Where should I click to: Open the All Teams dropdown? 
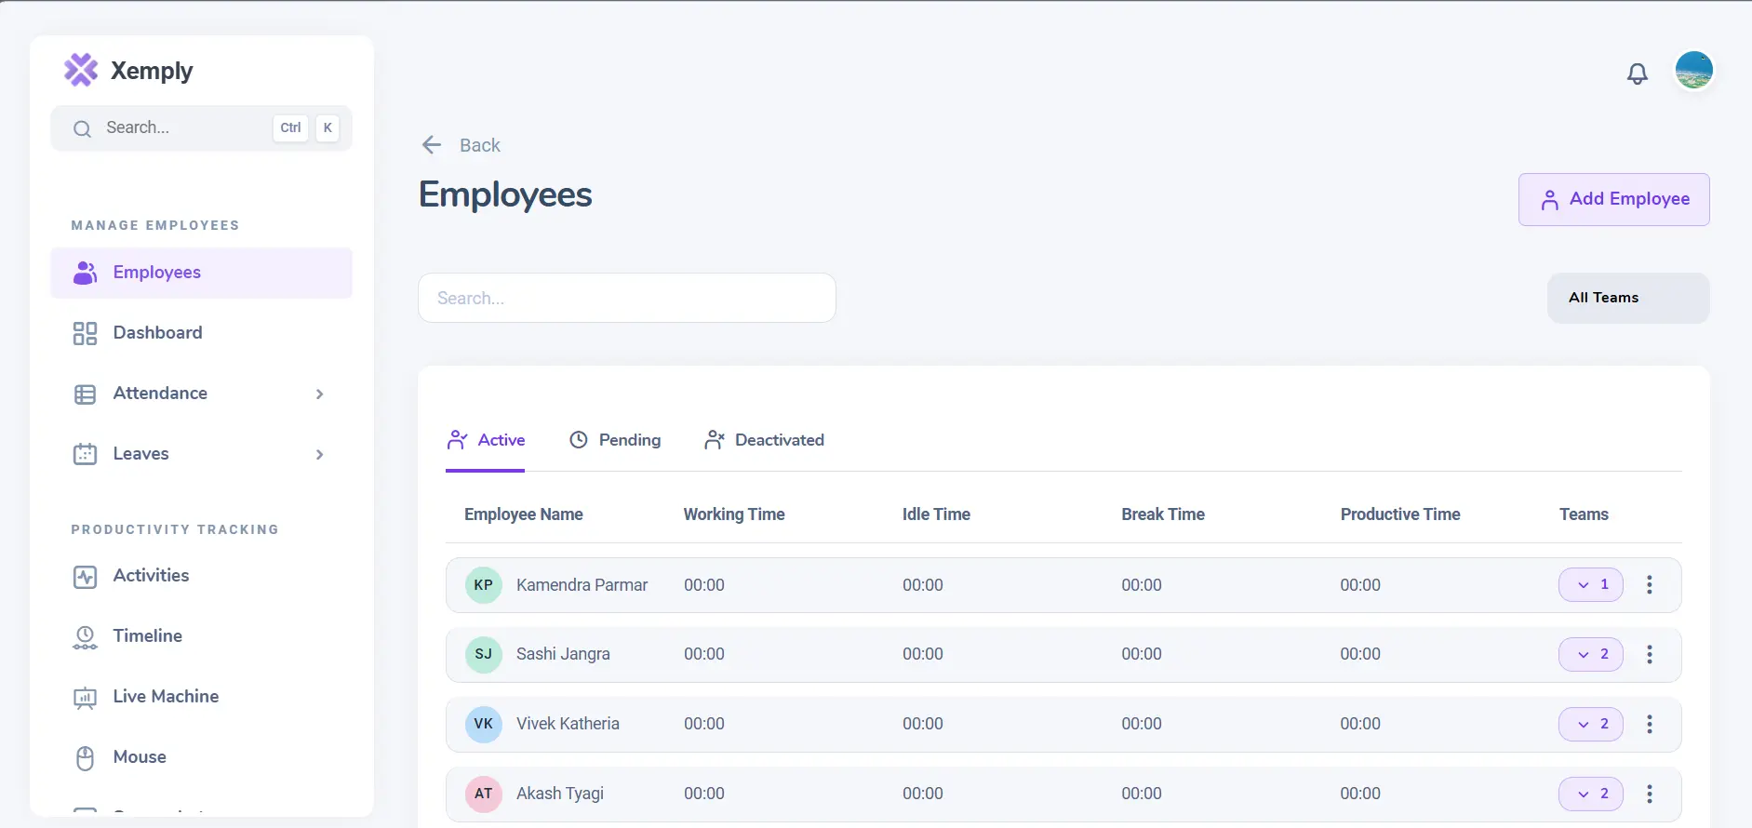1628,298
